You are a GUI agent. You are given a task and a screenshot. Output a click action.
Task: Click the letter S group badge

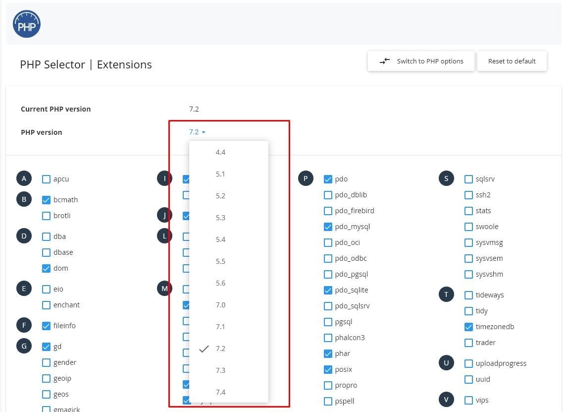[446, 178]
